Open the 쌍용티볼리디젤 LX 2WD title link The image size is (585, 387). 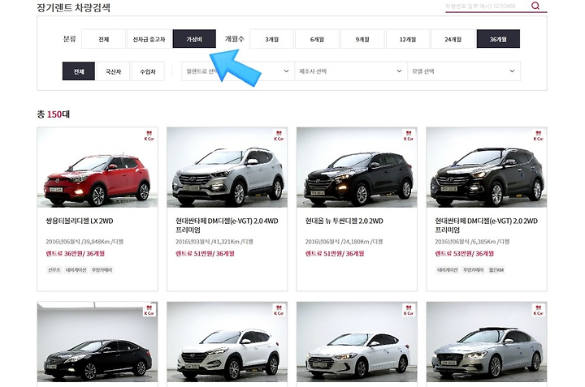pyautogui.click(x=80, y=221)
